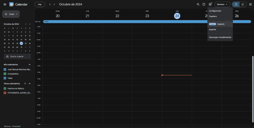Screen dimensions: 254x128
Task: Open the Términos link
Action: [x=7, y=126]
